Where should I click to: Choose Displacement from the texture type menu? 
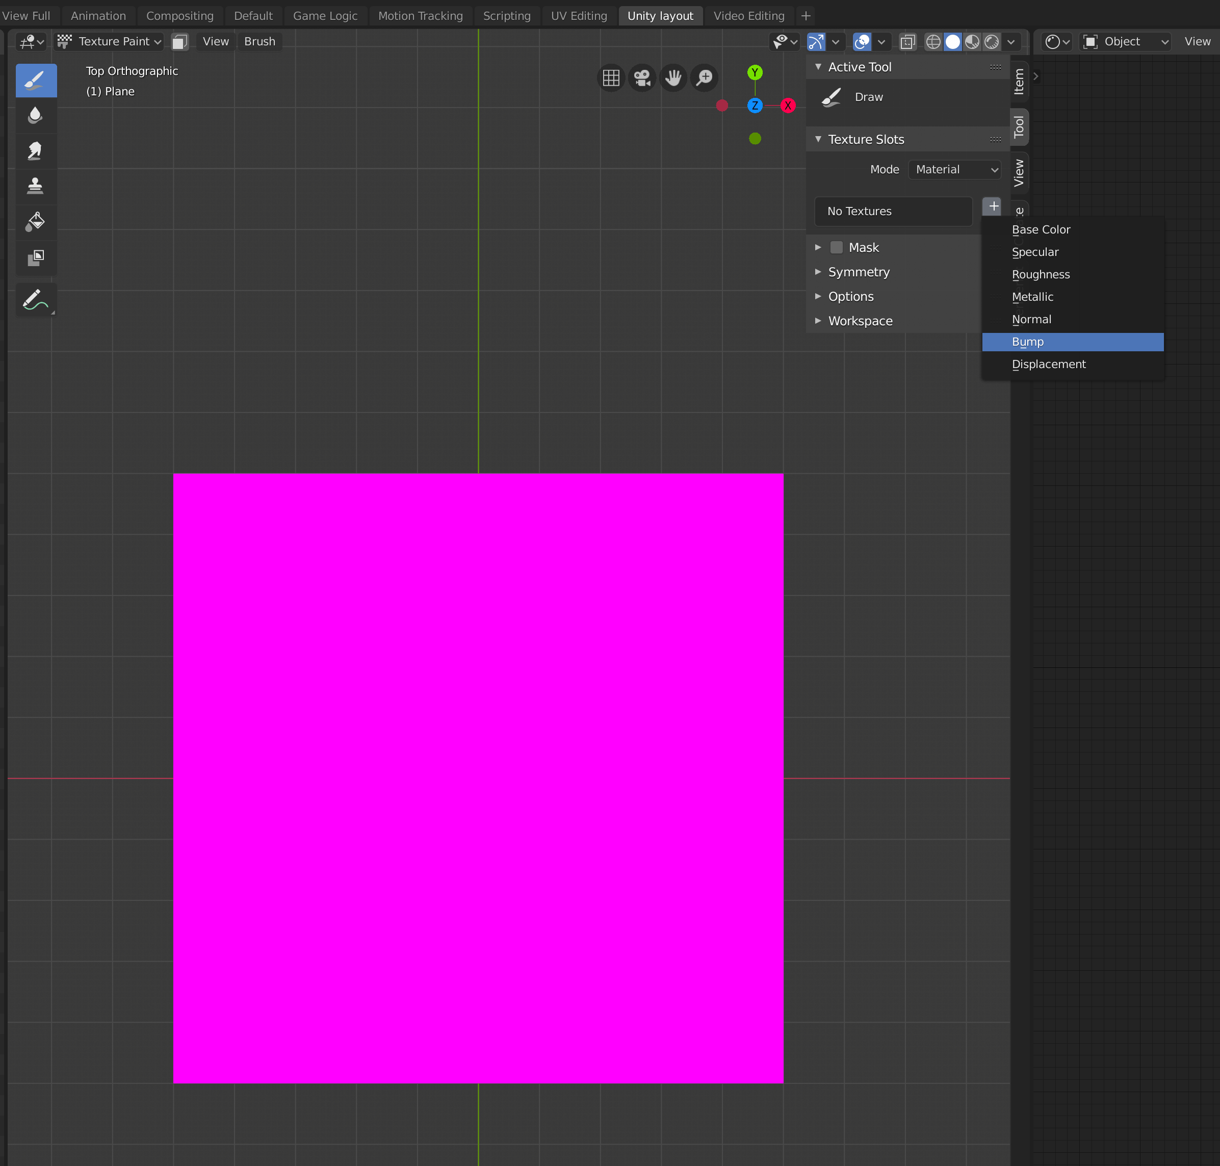[x=1049, y=364]
